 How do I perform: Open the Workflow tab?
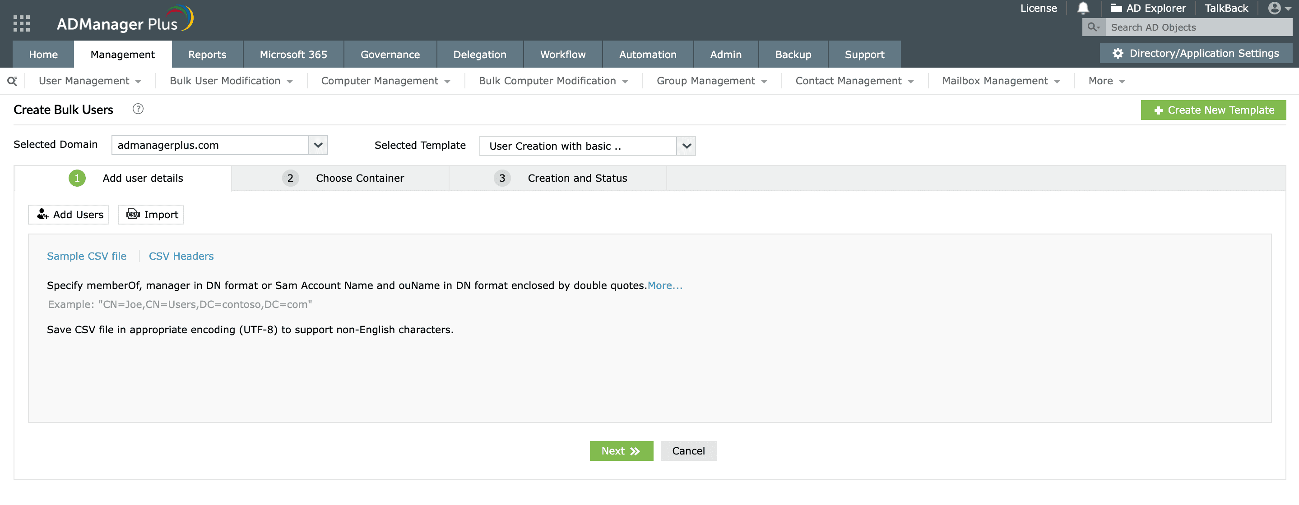[x=562, y=55]
